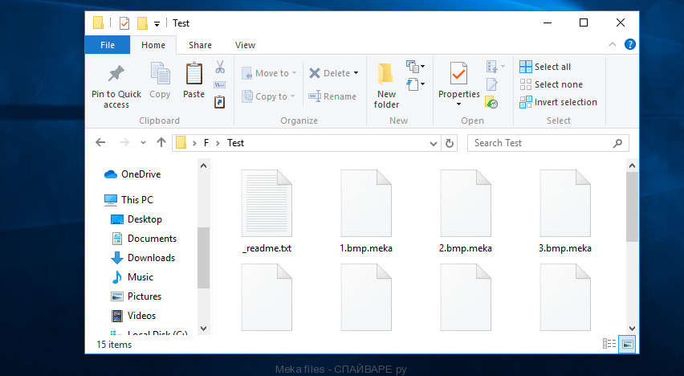This screenshot has width=684, height=376.
Task: Select the 3.bmp.meka file
Action: pyautogui.click(x=565, y=211)
